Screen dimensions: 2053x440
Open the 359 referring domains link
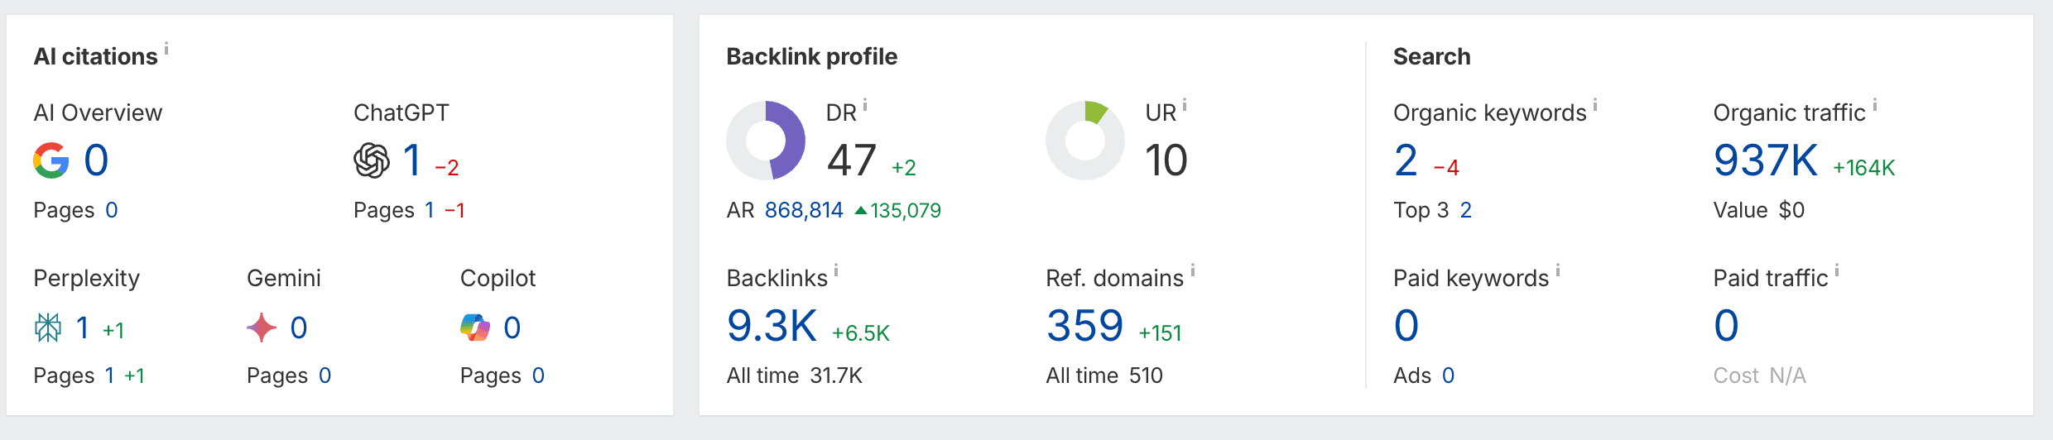pos(1084,326)
